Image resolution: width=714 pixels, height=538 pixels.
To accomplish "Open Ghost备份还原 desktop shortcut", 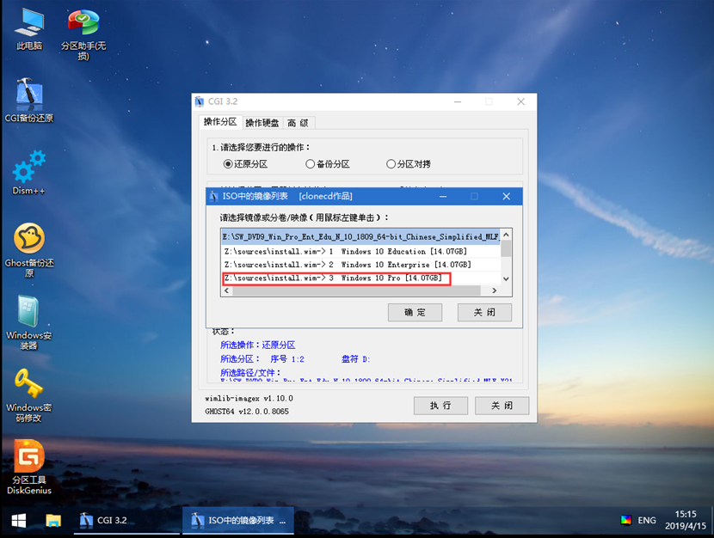I will click(x=29, y=240).
